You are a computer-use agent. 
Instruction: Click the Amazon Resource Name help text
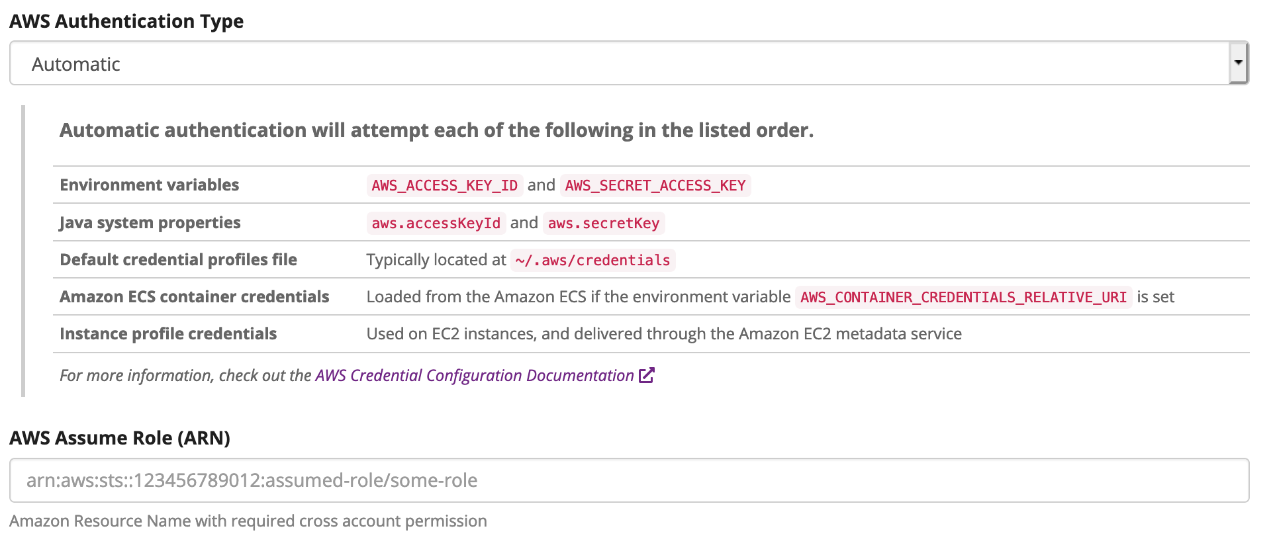(248, 521)
